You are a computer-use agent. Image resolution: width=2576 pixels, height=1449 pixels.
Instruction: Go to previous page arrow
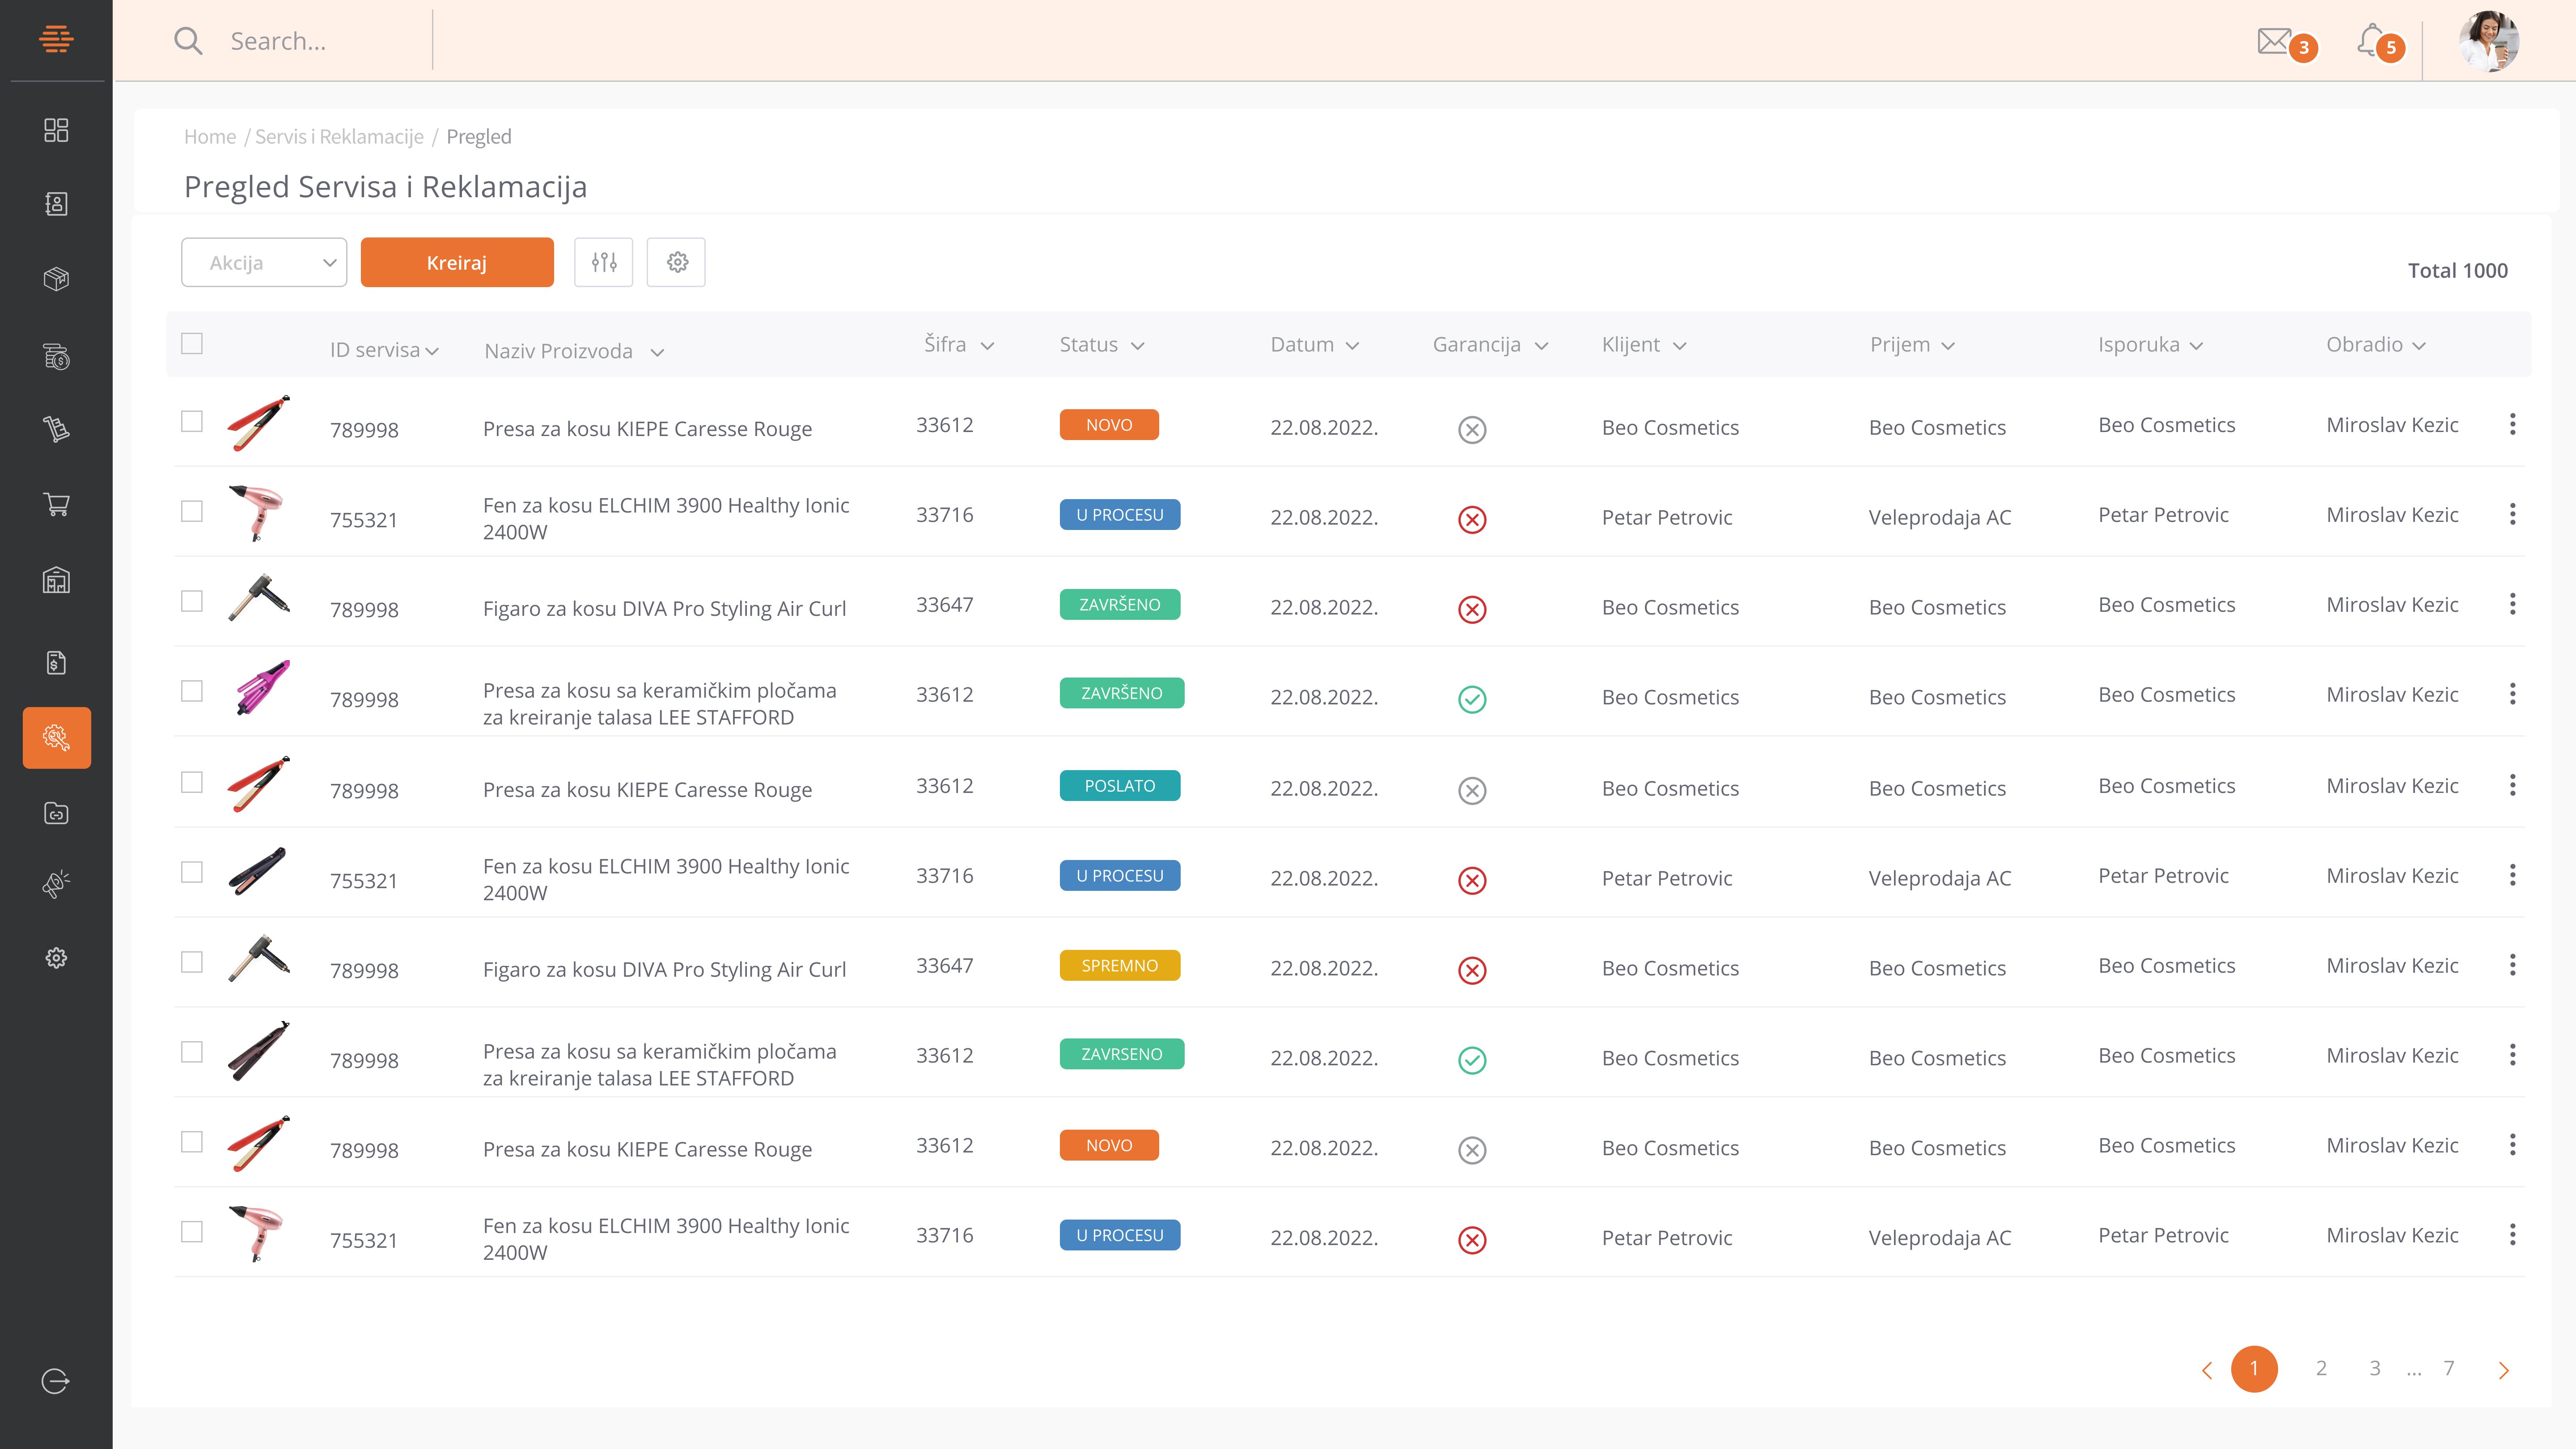point(2207,1370)
